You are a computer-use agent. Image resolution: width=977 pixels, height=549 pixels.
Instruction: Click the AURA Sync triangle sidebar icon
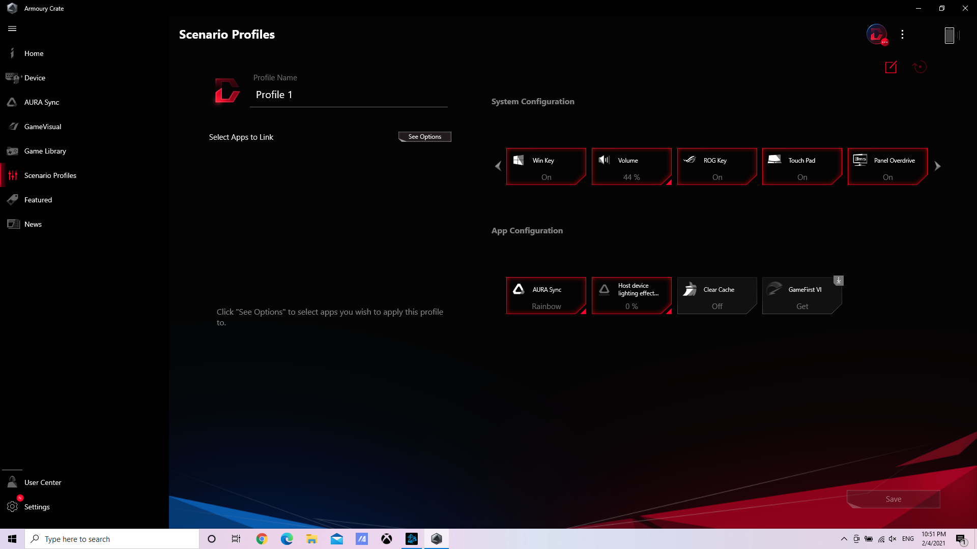coord(12,102)
